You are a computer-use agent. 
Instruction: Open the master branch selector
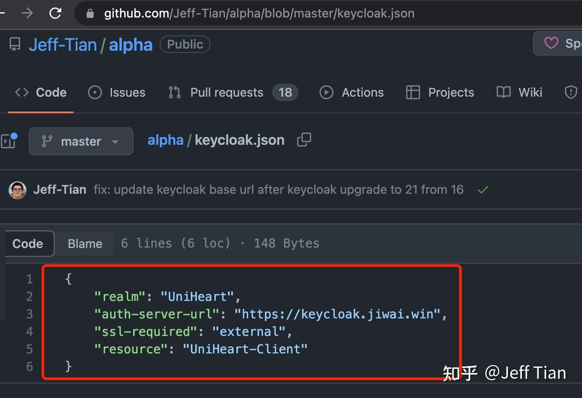81,141
